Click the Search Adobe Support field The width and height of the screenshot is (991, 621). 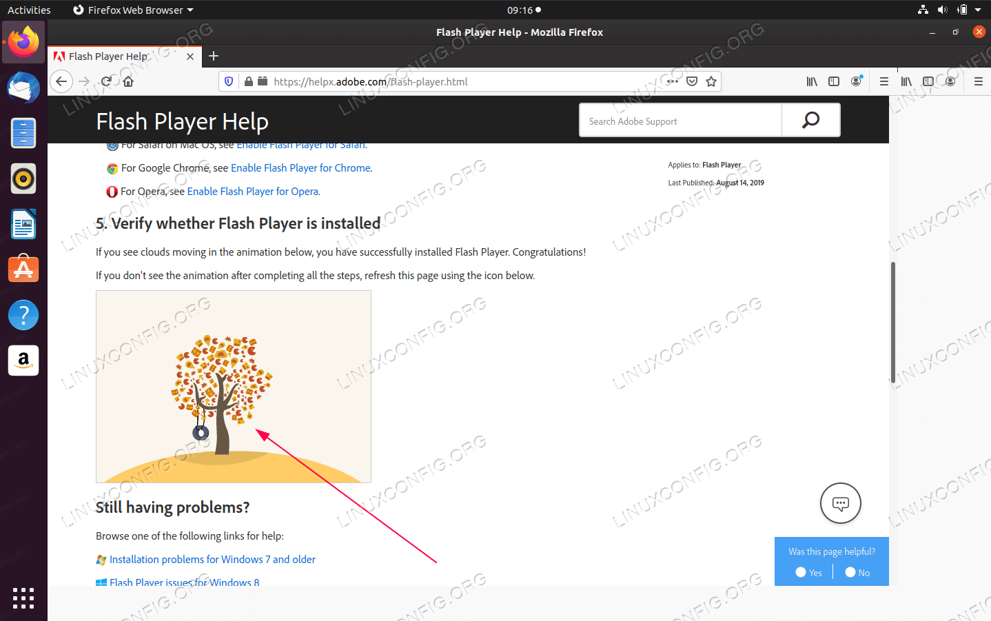tap(681, 121)
